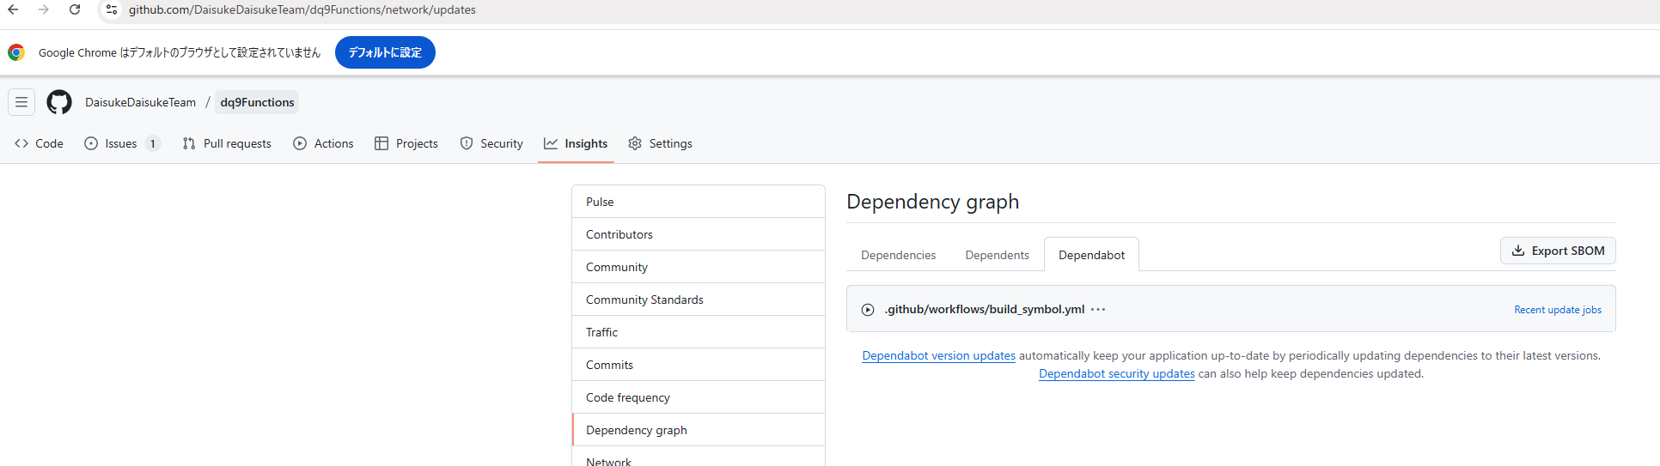Switch to Dependents tab
Viewport: 1660px width, 466px height.
(x=997, y=255)
